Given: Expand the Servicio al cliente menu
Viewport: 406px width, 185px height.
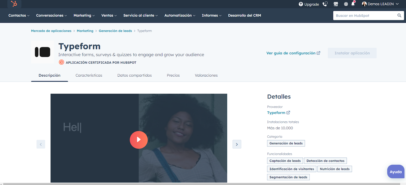Looking at the screenshot, I should tap(141, 15).
